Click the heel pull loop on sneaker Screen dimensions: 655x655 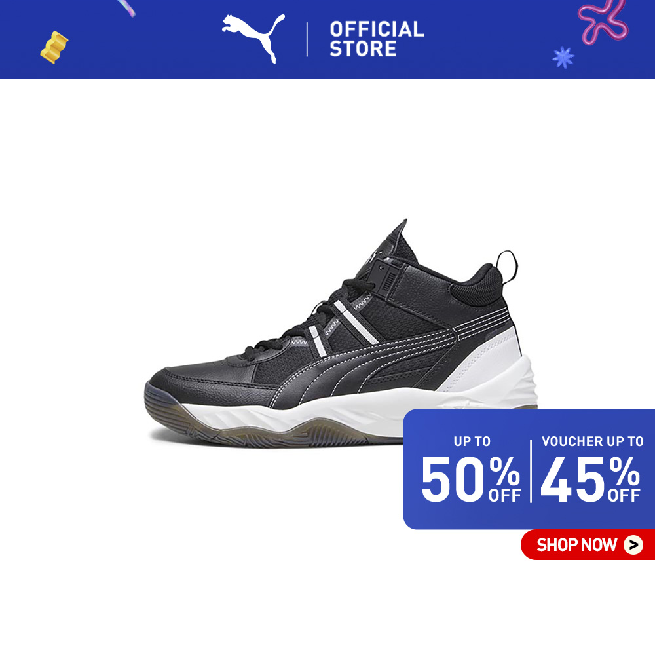point(507,267)
